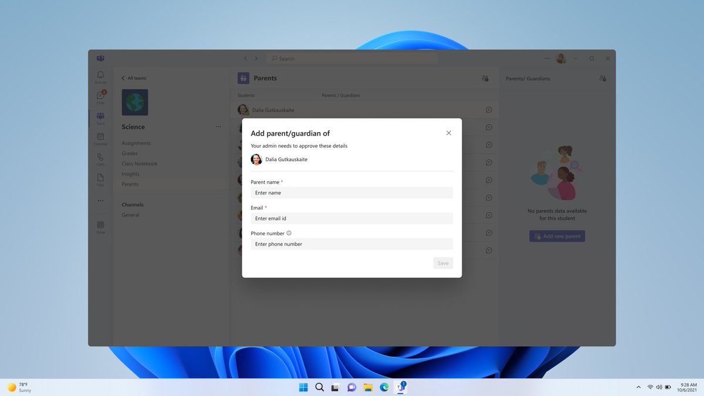Open File Explorer from the taskbar

coord(368,387)
